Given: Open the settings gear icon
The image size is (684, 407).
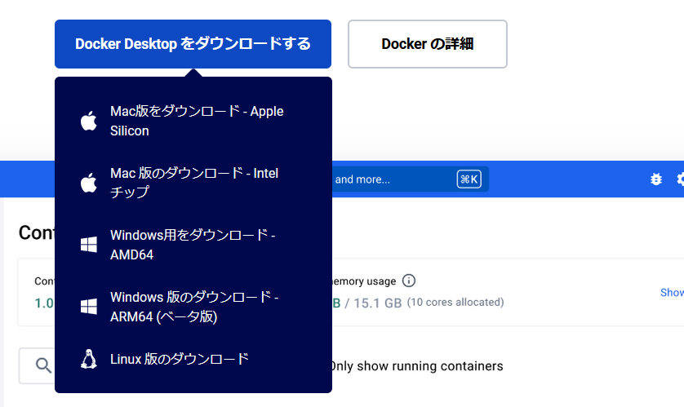Looking at the screenshot, I should point(679,179).
